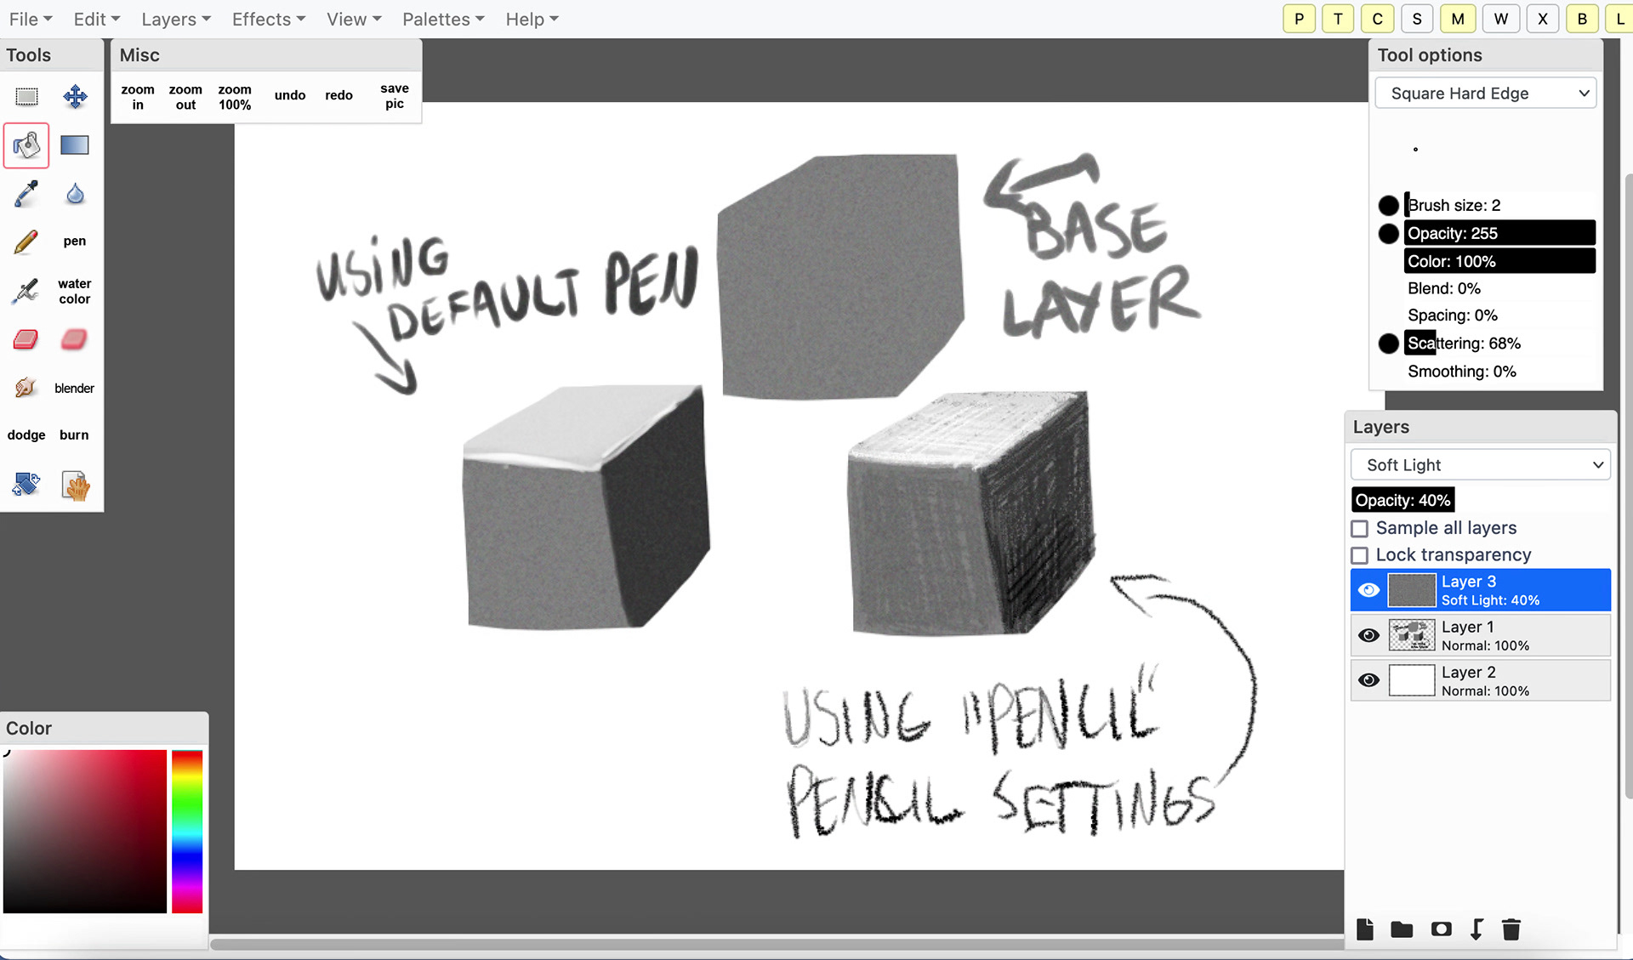Select the hard eraser tool
The width and height of the screenshot is (1633, 960).
(x=26, y=339)
